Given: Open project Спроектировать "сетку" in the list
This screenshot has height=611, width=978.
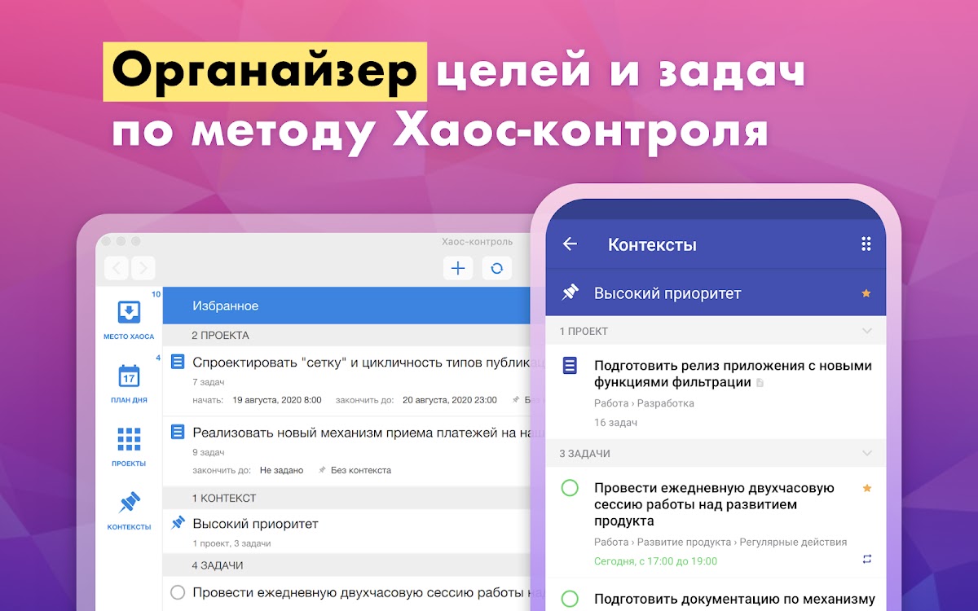Looking at the screenshot, I should coord(359,363).
